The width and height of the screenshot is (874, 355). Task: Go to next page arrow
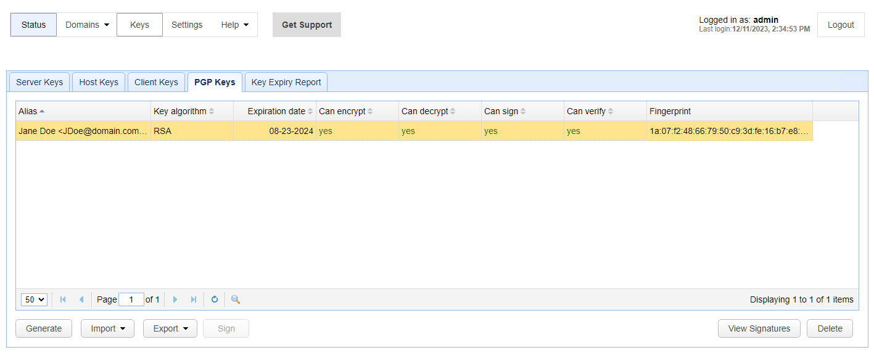(x=175, y=299)
